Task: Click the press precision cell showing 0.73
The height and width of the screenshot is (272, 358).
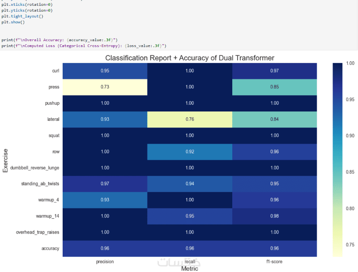Action: [105, 87]
